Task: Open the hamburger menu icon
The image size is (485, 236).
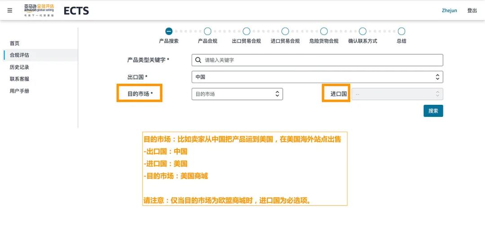Action: click(10, 10)
